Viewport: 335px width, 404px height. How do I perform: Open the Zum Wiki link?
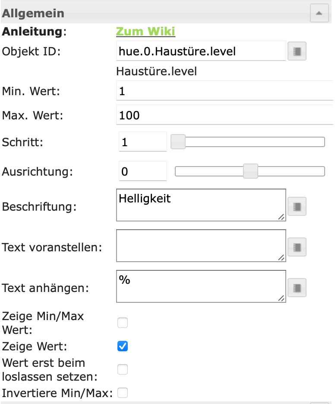[145, 32]
